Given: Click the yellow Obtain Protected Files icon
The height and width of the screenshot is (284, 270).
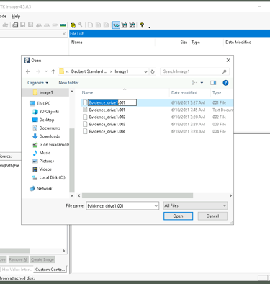Looking at the screenshot, I should (x=73, y=25).
